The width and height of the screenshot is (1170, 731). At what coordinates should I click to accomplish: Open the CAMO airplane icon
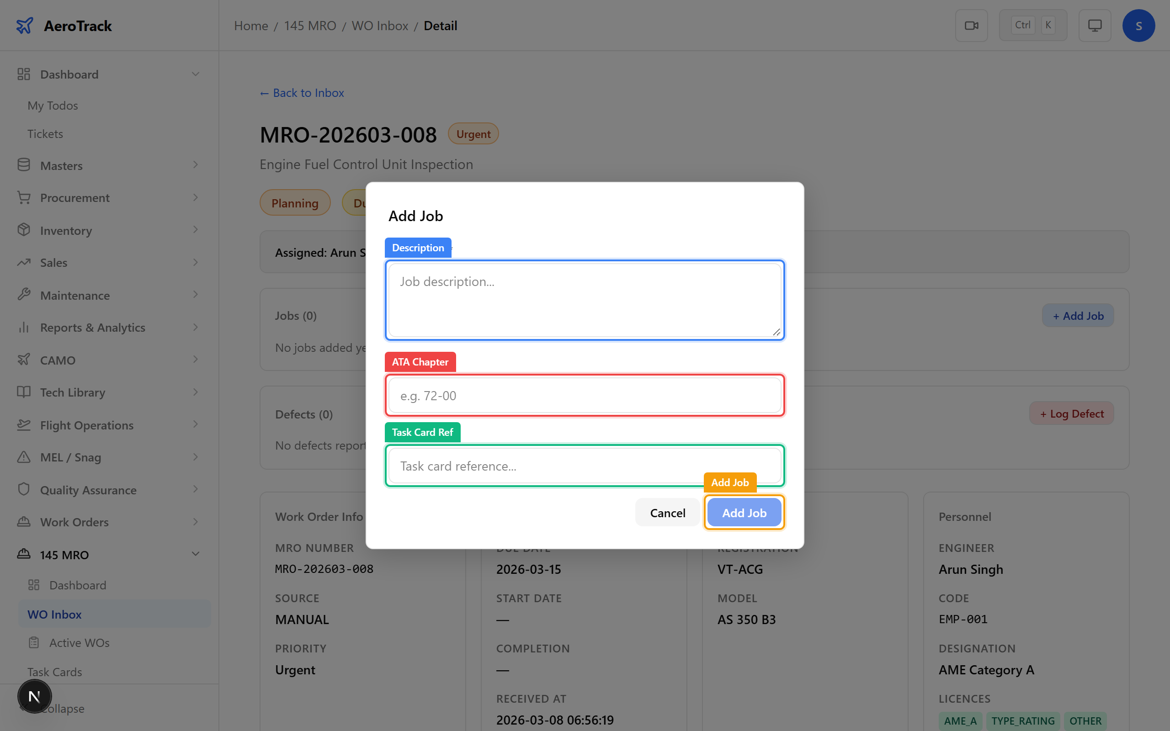click(x=23, y=360)
